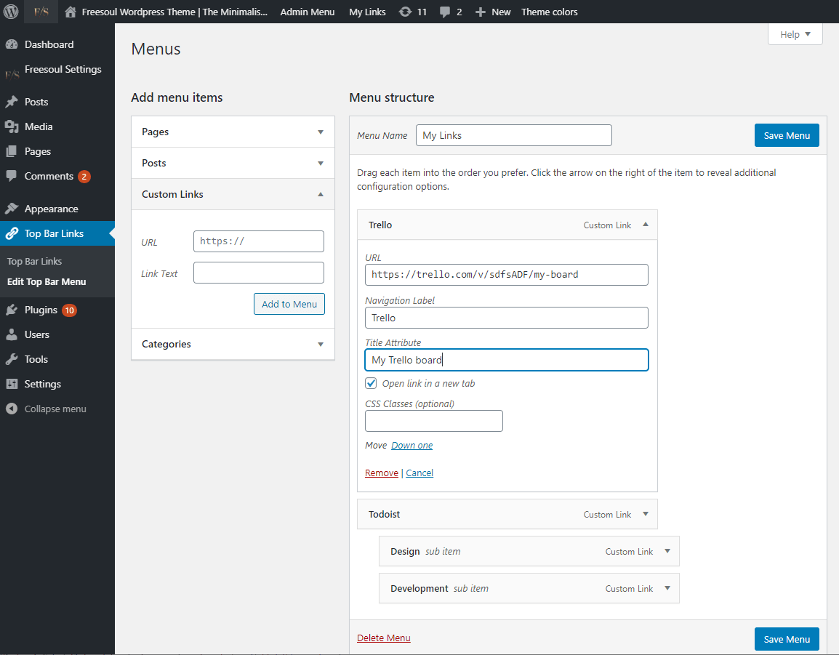
Task: Collapse the Custom Links accordion section
Action: pyautogui.click(x=233, y=194)
